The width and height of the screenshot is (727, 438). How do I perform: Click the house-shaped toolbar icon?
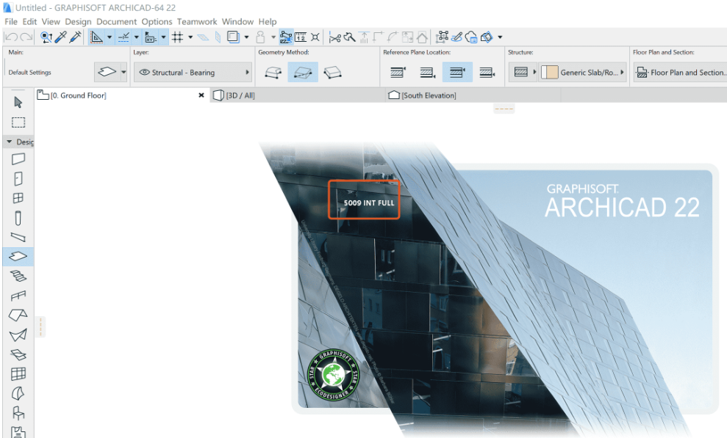point(422,37)
